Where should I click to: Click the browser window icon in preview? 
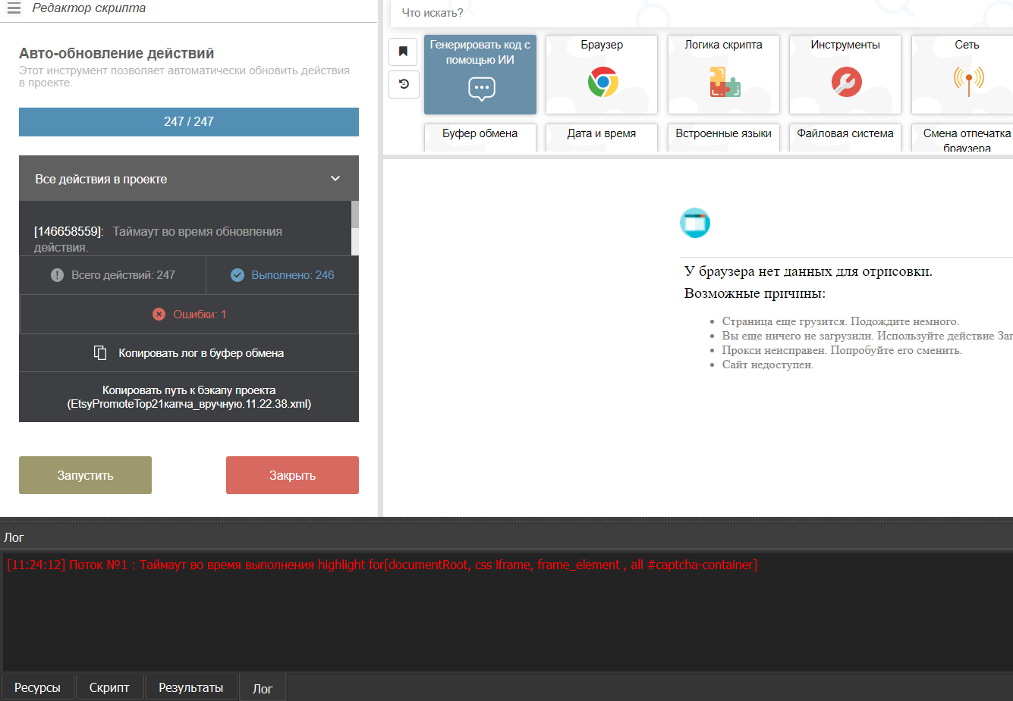[x=695, y=223]
